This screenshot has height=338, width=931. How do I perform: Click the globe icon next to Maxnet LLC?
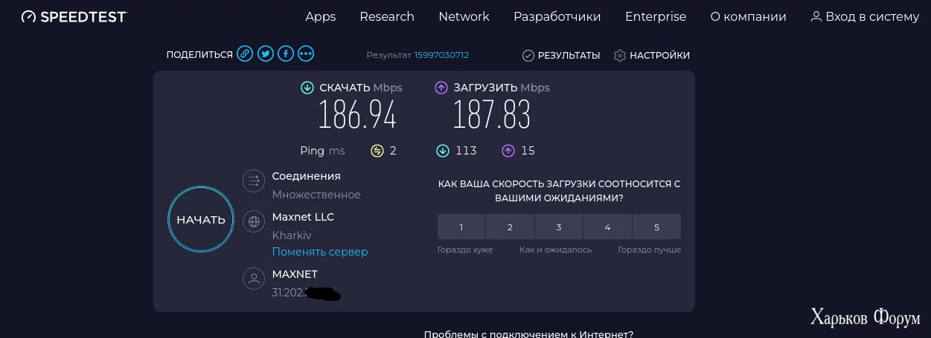[x=255, y=221]
